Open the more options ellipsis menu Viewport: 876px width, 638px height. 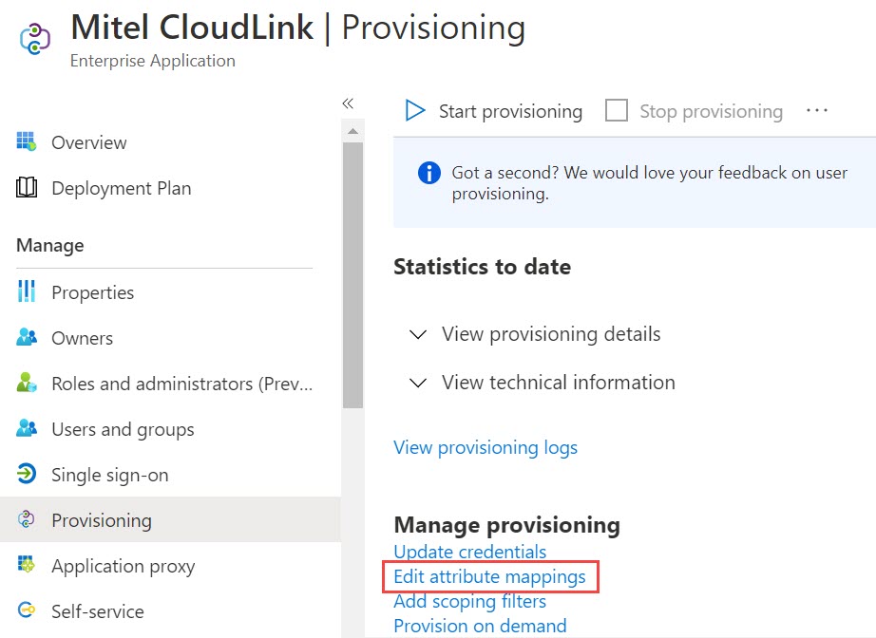click(817, 110)
